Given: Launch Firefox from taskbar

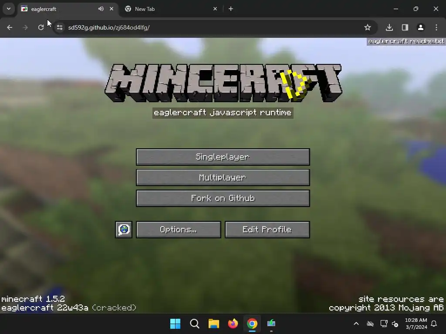Looking at the screenshot, I should click(x=233, y=324).
